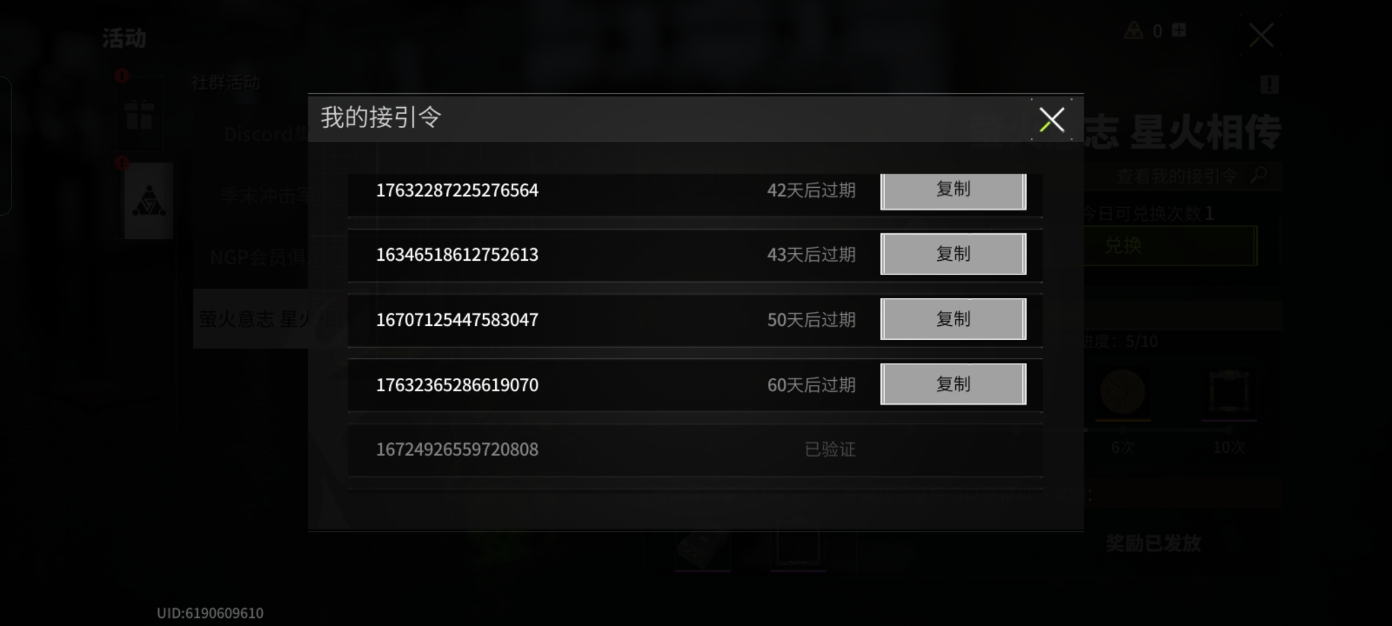Close the 我的接引令 dialog
1392x626 pixels.
point(1052,119)
